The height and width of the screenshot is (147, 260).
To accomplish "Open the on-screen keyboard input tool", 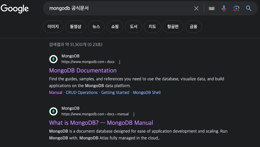I will tap(212, 8).
